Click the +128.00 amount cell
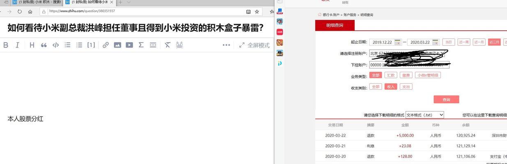Viewport: 507px width, 164px height. [x=405, y=156]
